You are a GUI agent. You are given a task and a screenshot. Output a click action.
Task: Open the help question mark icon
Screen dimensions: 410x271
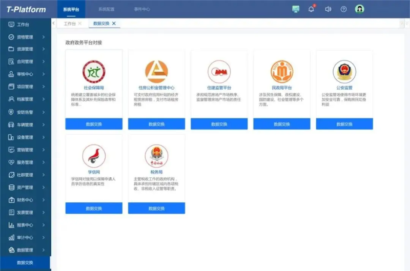[x=343, y=9]
